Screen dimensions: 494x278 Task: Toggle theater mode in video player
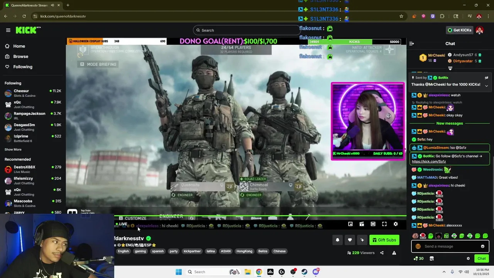(373, 224)
